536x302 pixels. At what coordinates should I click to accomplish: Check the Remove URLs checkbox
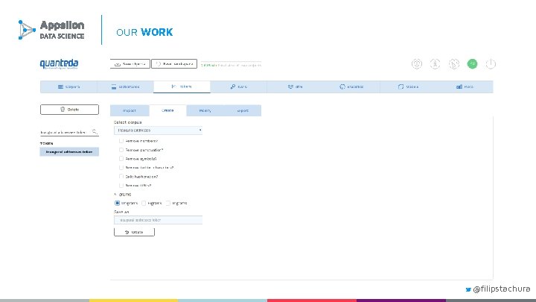coord(121,185)
